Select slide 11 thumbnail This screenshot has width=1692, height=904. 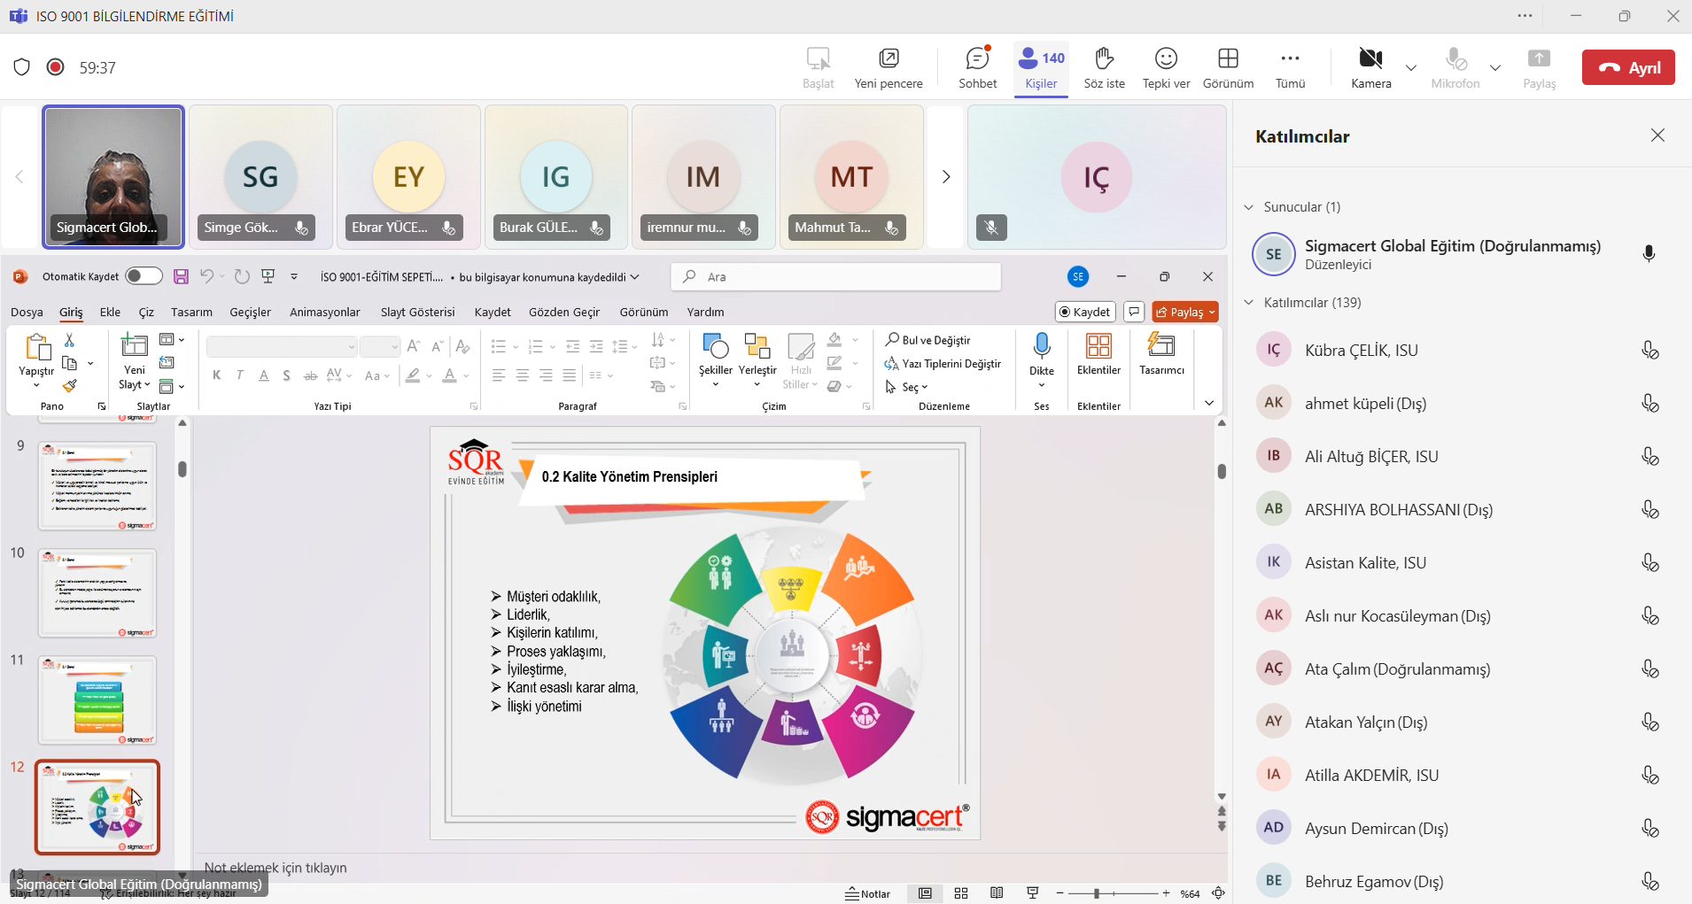(x=97, y=700)
